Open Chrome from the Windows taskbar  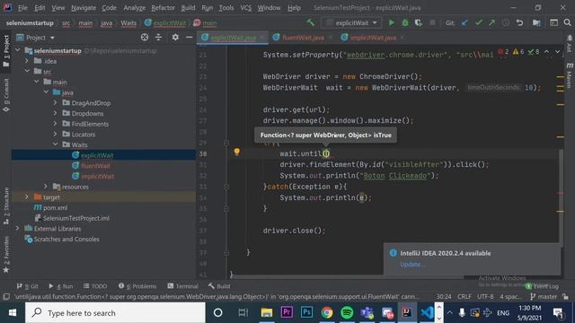(327, 313)
